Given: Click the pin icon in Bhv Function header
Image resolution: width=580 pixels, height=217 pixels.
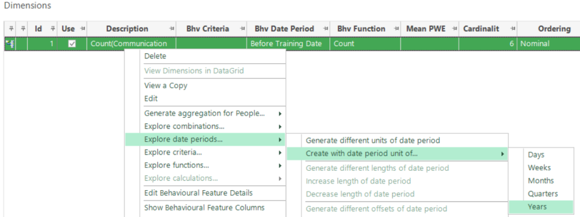Looking at the screenshot, I should pos(396,29).
